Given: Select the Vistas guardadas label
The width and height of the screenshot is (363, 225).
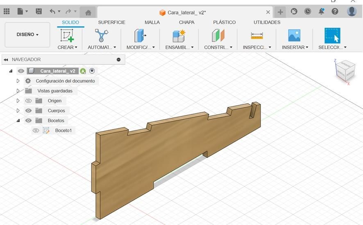Looking at the screenshot, I should (x=55, y=91).
